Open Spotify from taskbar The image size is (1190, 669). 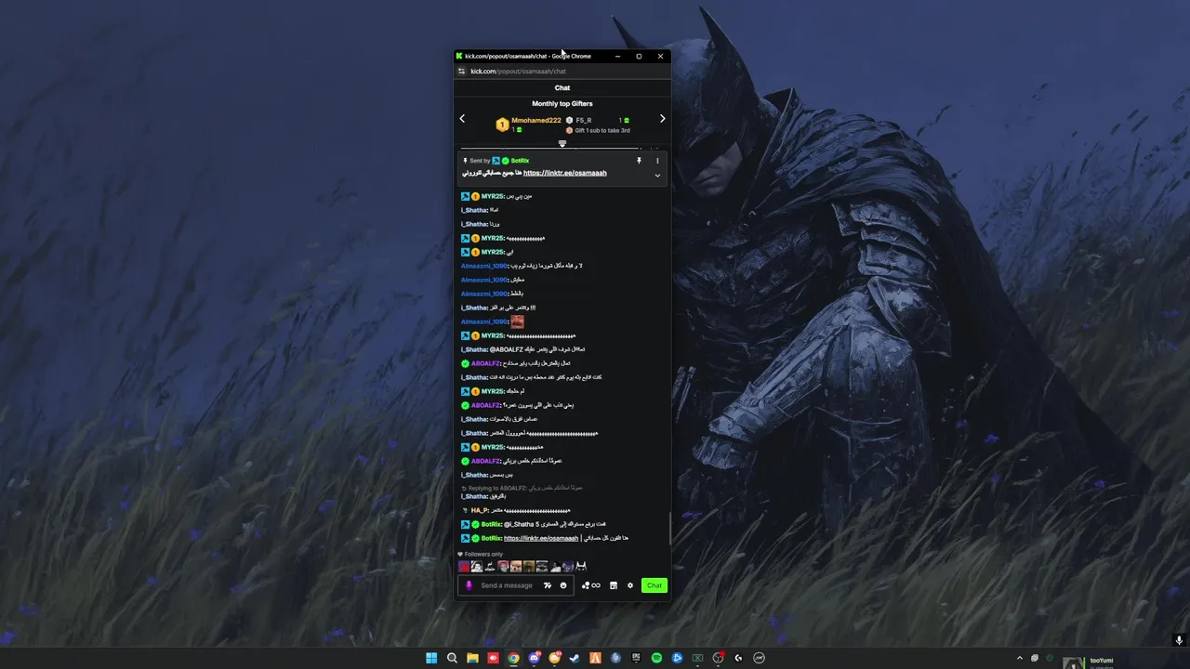pyautogui.click(x=656, y=658)
